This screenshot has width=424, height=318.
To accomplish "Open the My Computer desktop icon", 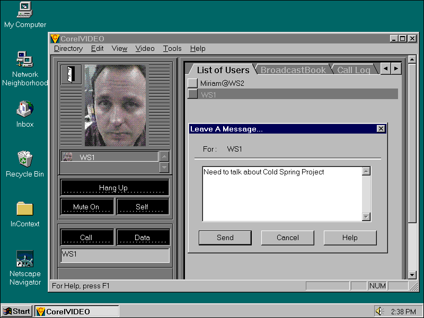I will tap(25, 10).
